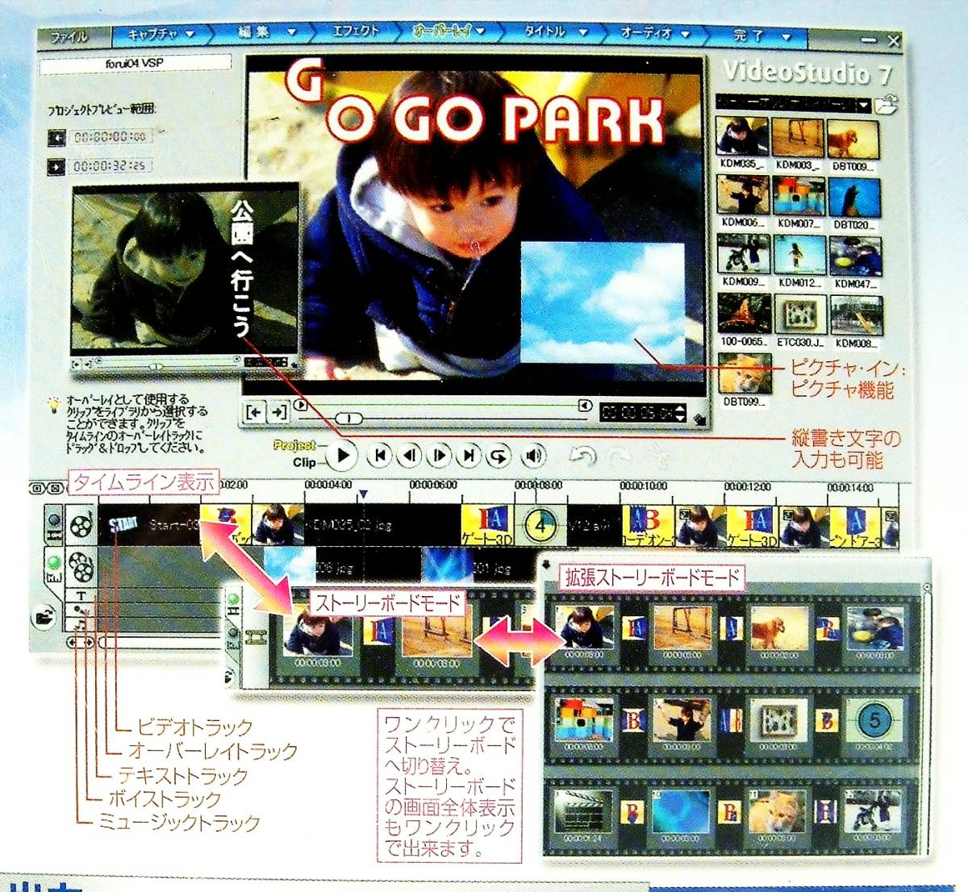Viewport: 968px width, 892px height.
Task: Click the insert media folder icon beside timeline
Action: click(x=45, y=619)
